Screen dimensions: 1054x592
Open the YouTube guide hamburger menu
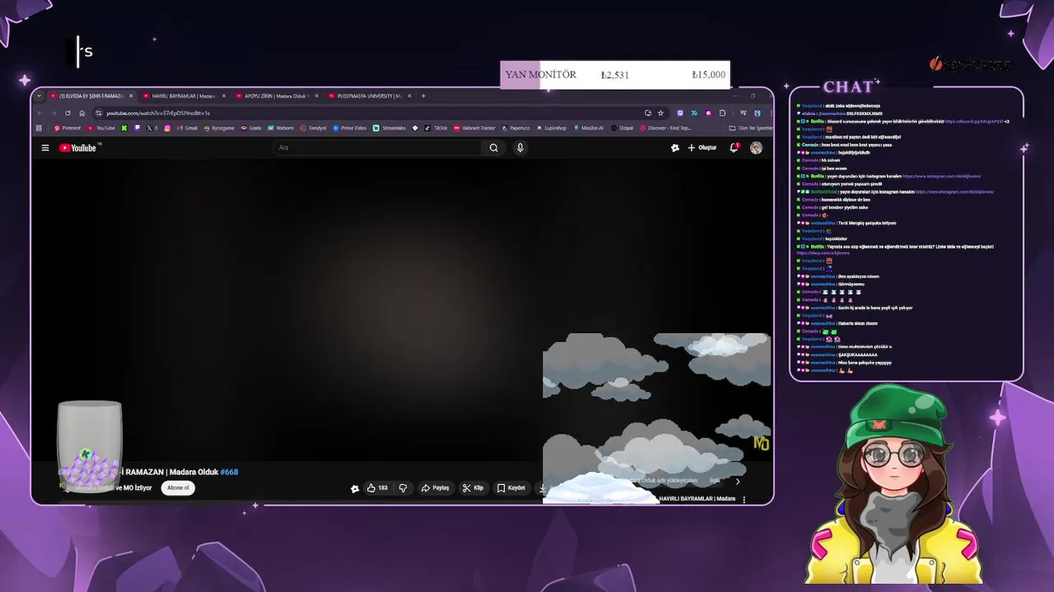pos(45,148)
